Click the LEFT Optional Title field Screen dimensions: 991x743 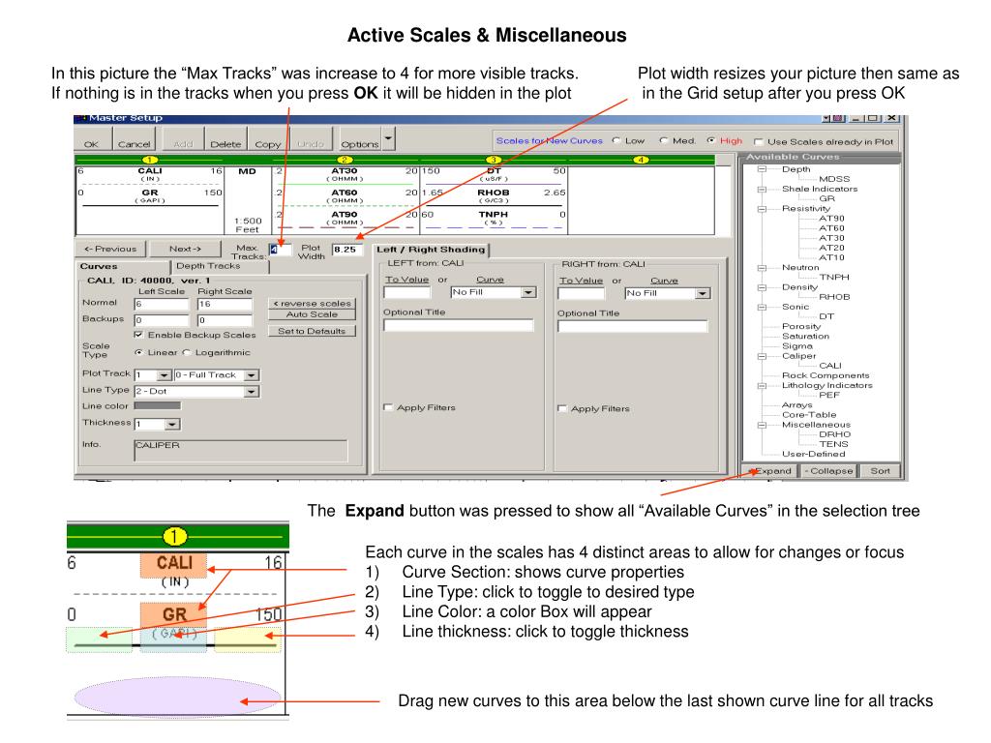point(458,325)
